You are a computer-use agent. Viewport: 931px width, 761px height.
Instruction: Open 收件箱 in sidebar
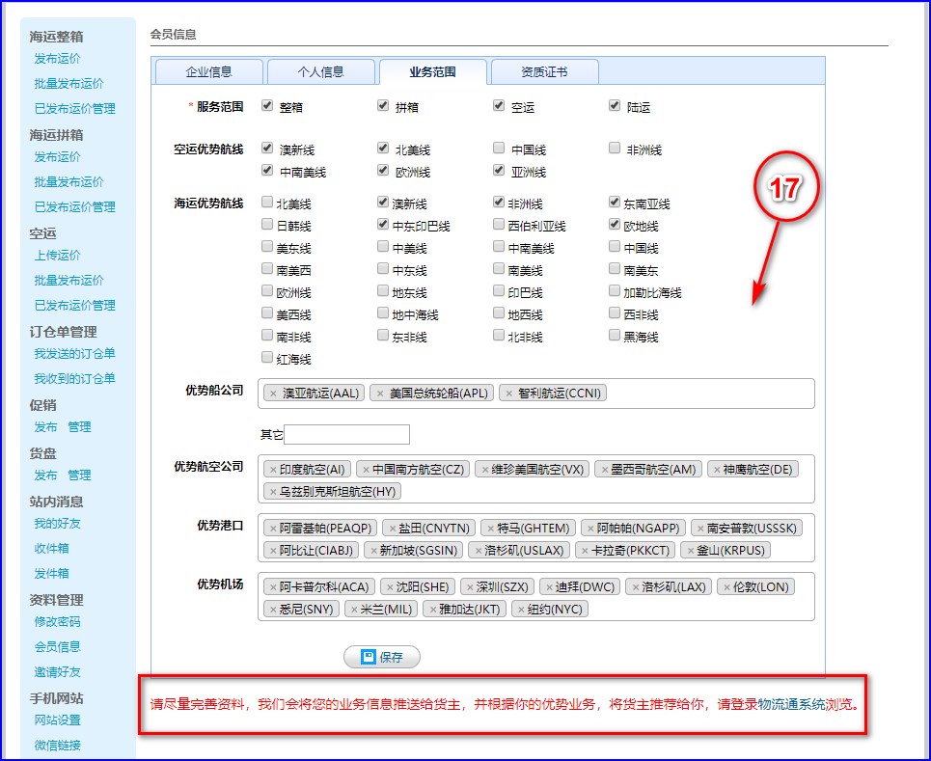52,549
